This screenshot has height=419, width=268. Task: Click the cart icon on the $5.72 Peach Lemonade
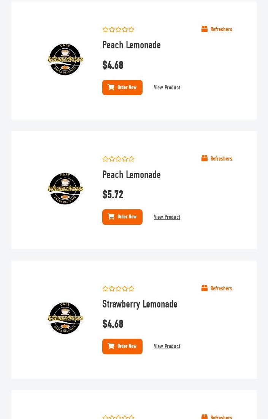(111, 217)
